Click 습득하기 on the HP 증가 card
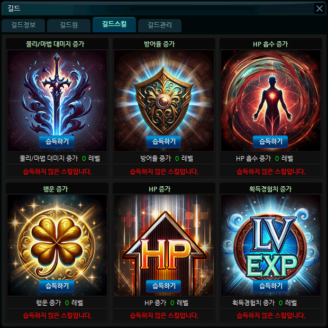328x328 pixels. [x=163, y=286]
